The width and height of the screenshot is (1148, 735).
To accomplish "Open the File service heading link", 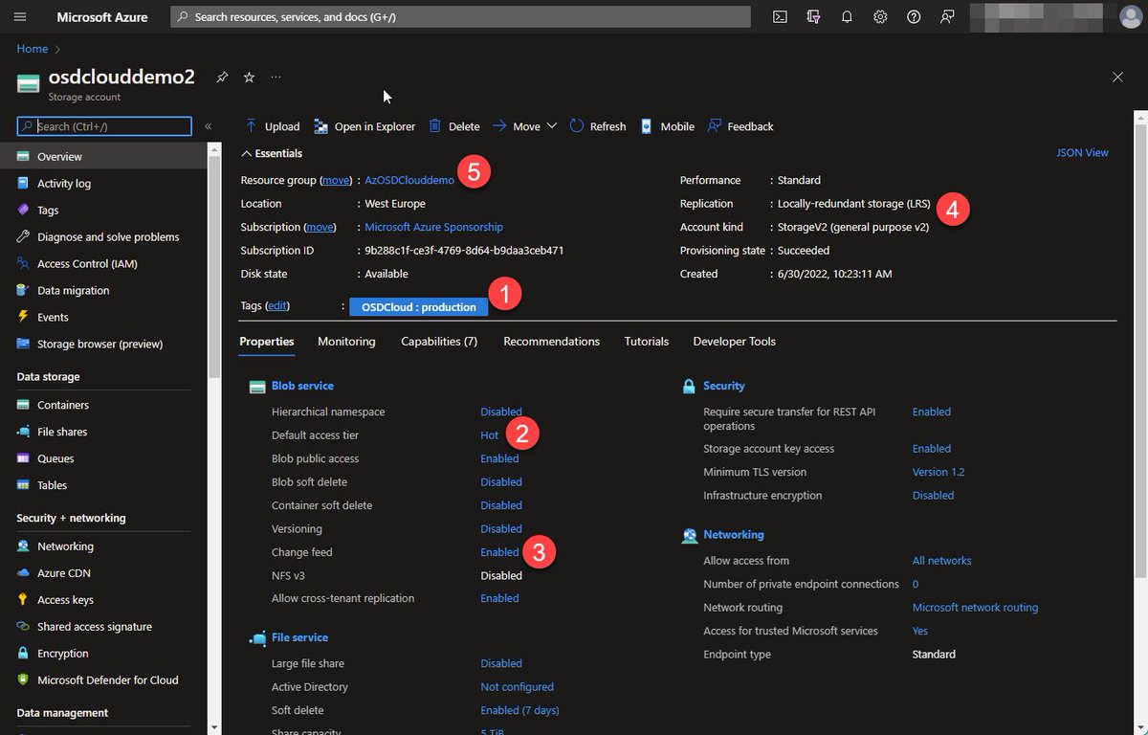I will pos(299,637).
